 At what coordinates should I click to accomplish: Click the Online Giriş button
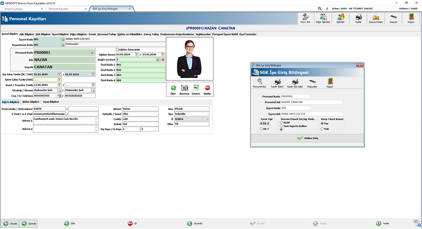[x=307, y=138]
